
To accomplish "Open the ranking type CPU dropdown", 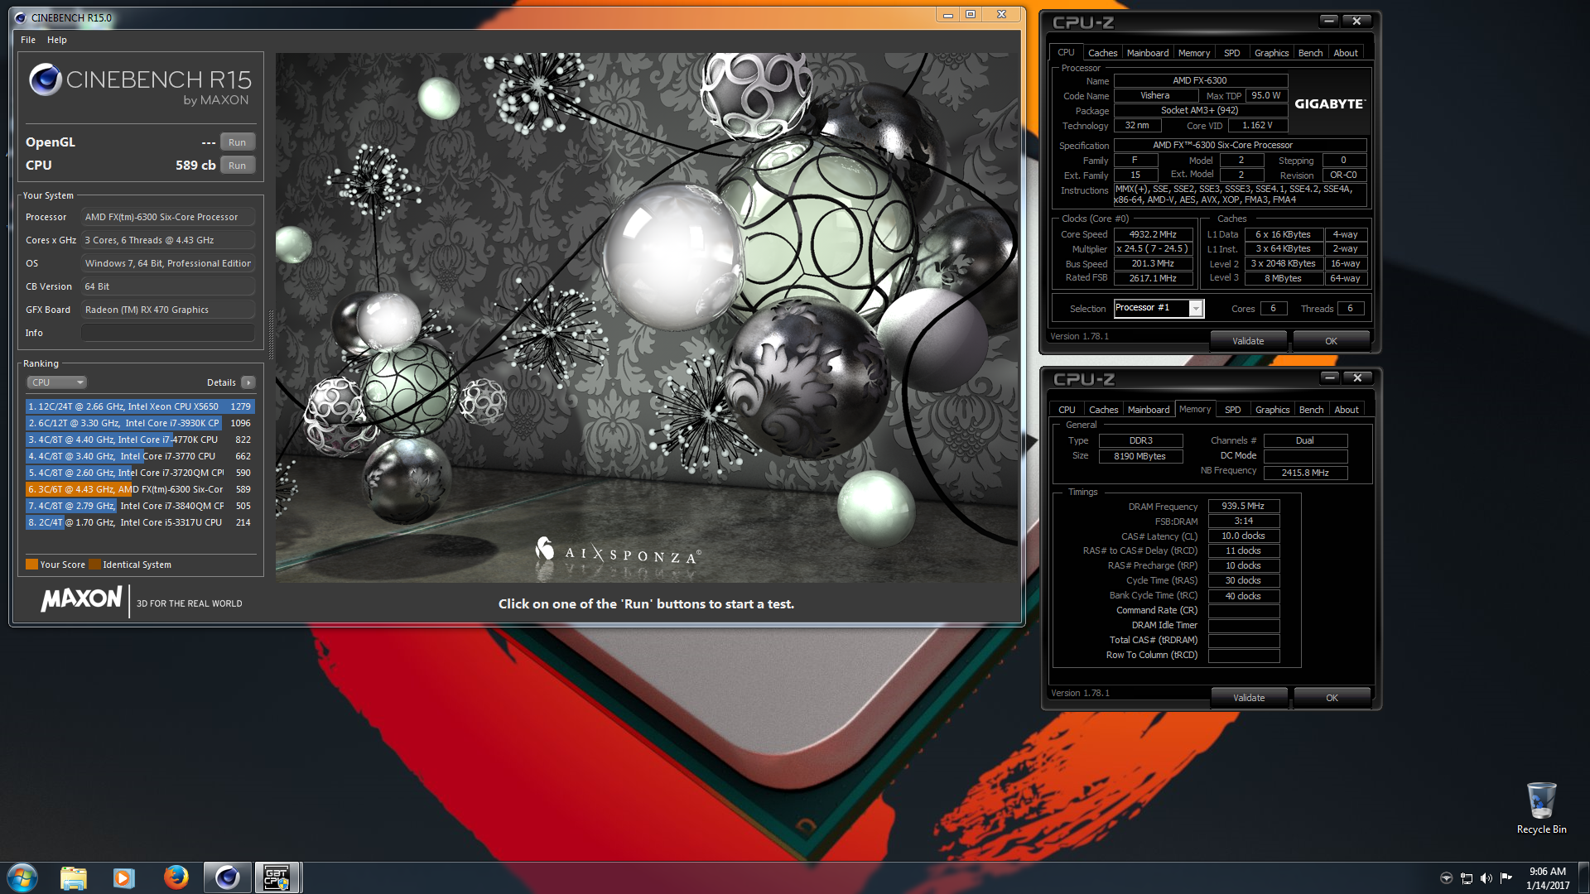I will 56,382.
